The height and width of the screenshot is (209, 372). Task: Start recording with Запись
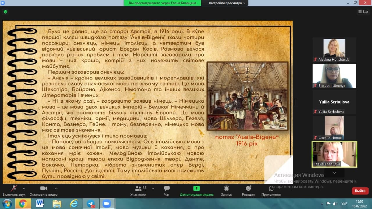[226, 191]
